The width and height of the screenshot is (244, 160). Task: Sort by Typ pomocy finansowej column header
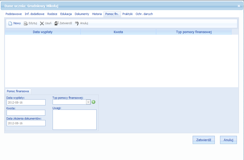pyautogui.click(x=194, y=32)
